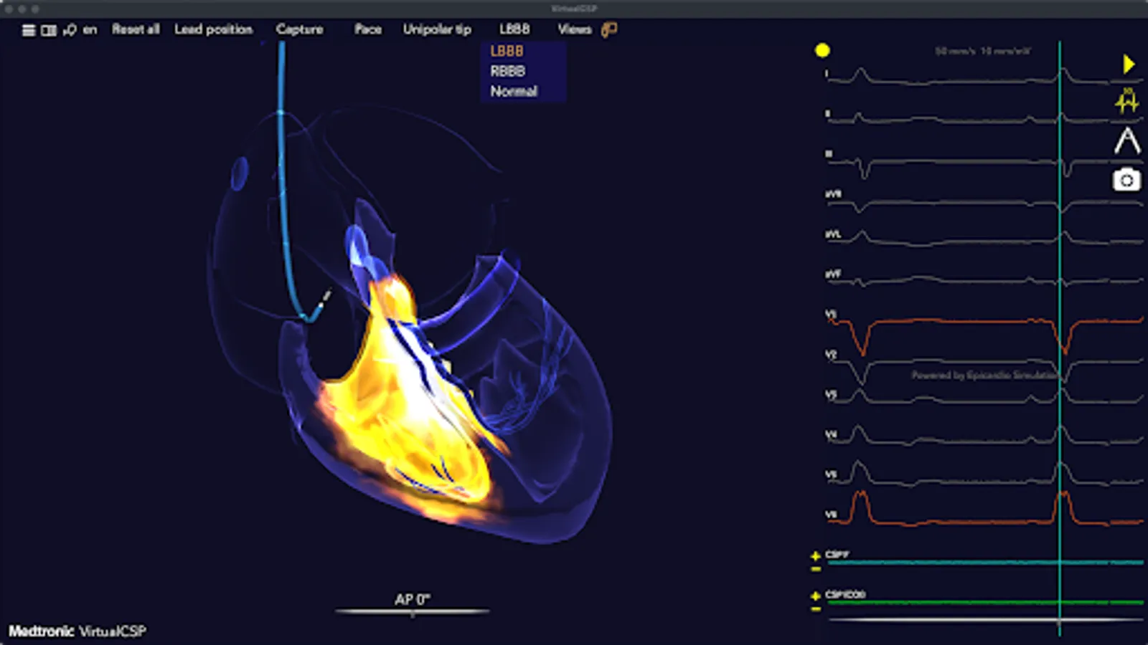Click the Reset all button
This screenshot has height=645, width=1148.
pos(136,30)
